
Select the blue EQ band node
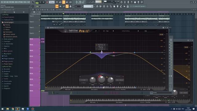click(x=135, y=52)
